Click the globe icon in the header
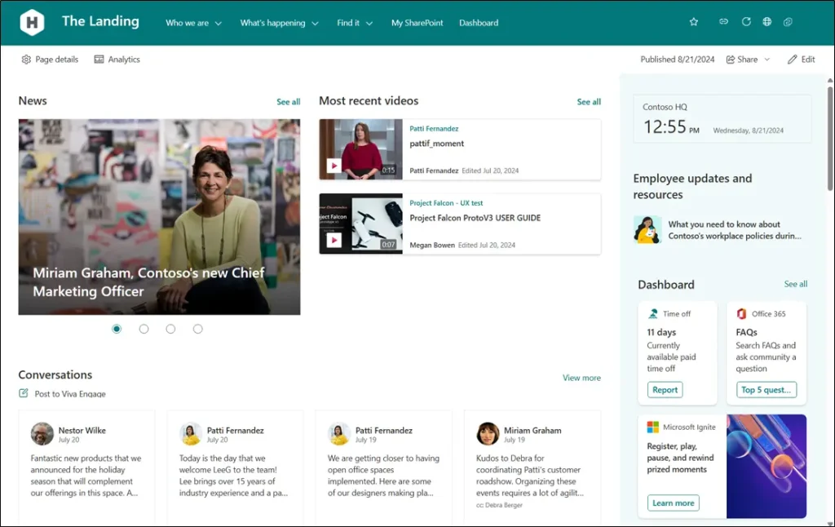Screen dimensions: 835x527 767,22
